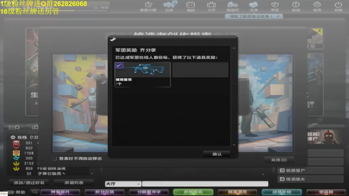The width and height of the screenshot is (349, 196).
Task: Switch to the friends list tab icon
Action: [14, 127]
